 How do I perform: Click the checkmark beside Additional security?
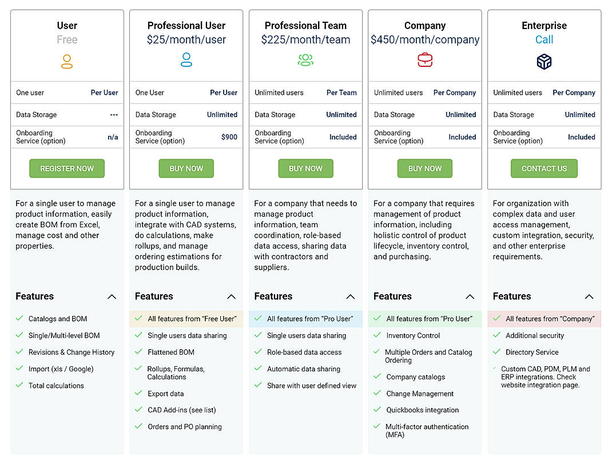(496, 336)
